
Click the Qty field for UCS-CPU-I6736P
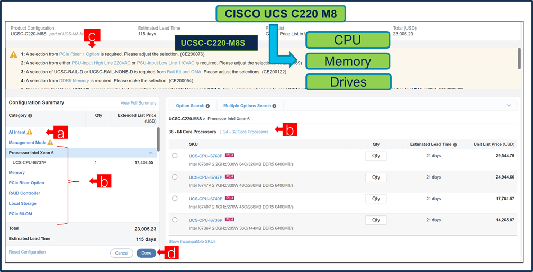(x=376, y=220)
